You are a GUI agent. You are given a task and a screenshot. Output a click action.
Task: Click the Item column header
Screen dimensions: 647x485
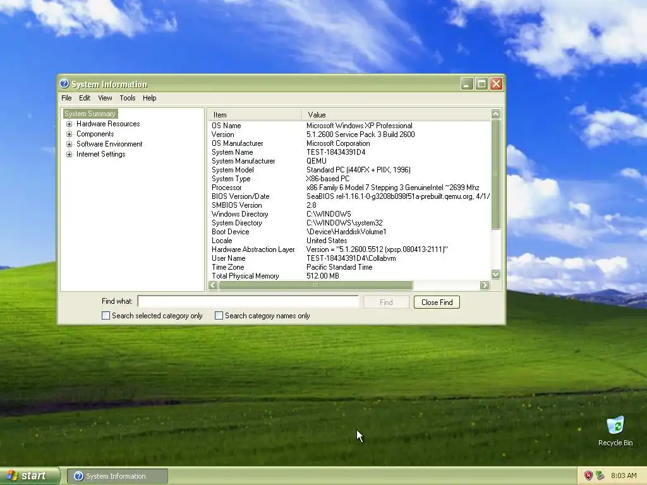point(255,115)
